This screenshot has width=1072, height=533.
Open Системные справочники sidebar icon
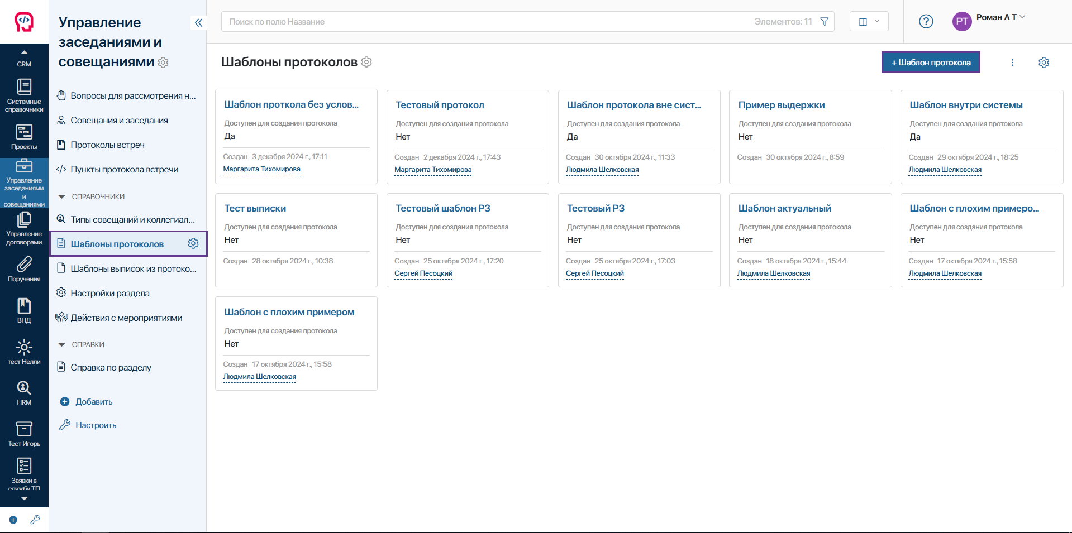(x=24, y=95)
